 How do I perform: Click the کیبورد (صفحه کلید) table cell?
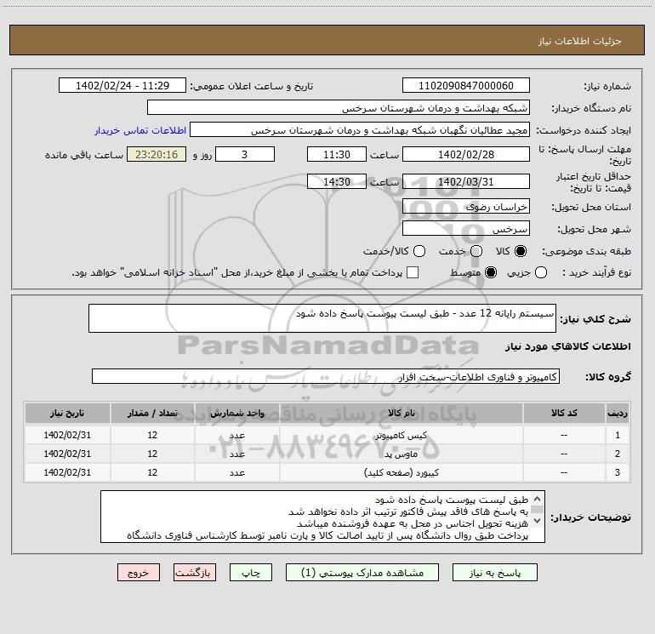[401, 472]
